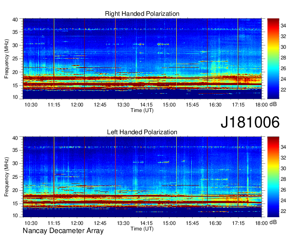Click "15" frequency tick on Right Handed plot
291x236 pixels.
15,86
